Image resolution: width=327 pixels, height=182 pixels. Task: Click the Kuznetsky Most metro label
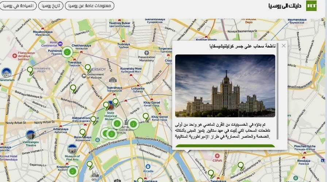pyautogui.click(x=131, y=70)
